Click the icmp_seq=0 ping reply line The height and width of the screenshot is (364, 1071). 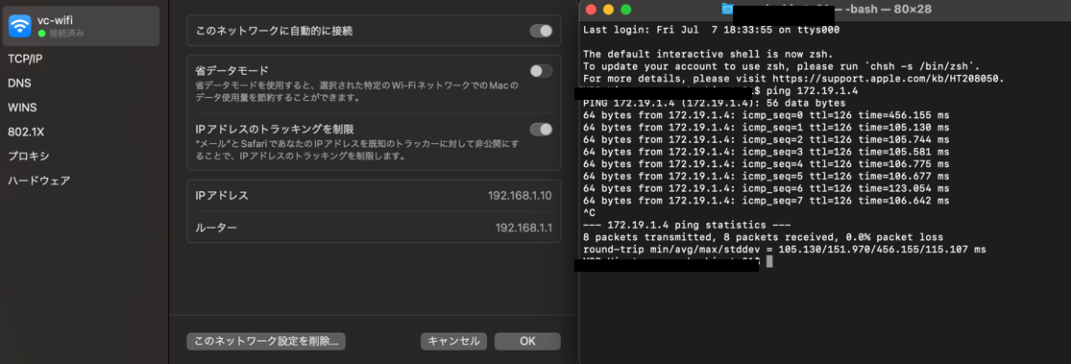tap(767, 115)
